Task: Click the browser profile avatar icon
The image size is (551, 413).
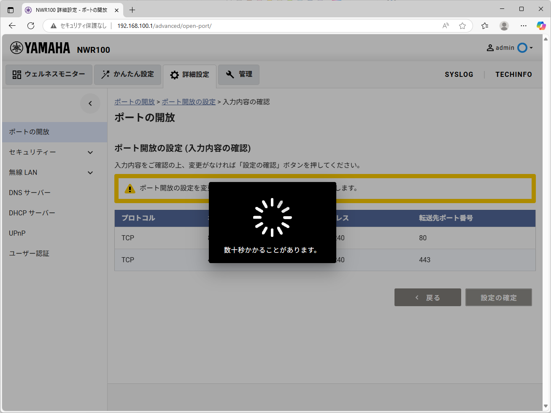Action: (x=504, y=26)
